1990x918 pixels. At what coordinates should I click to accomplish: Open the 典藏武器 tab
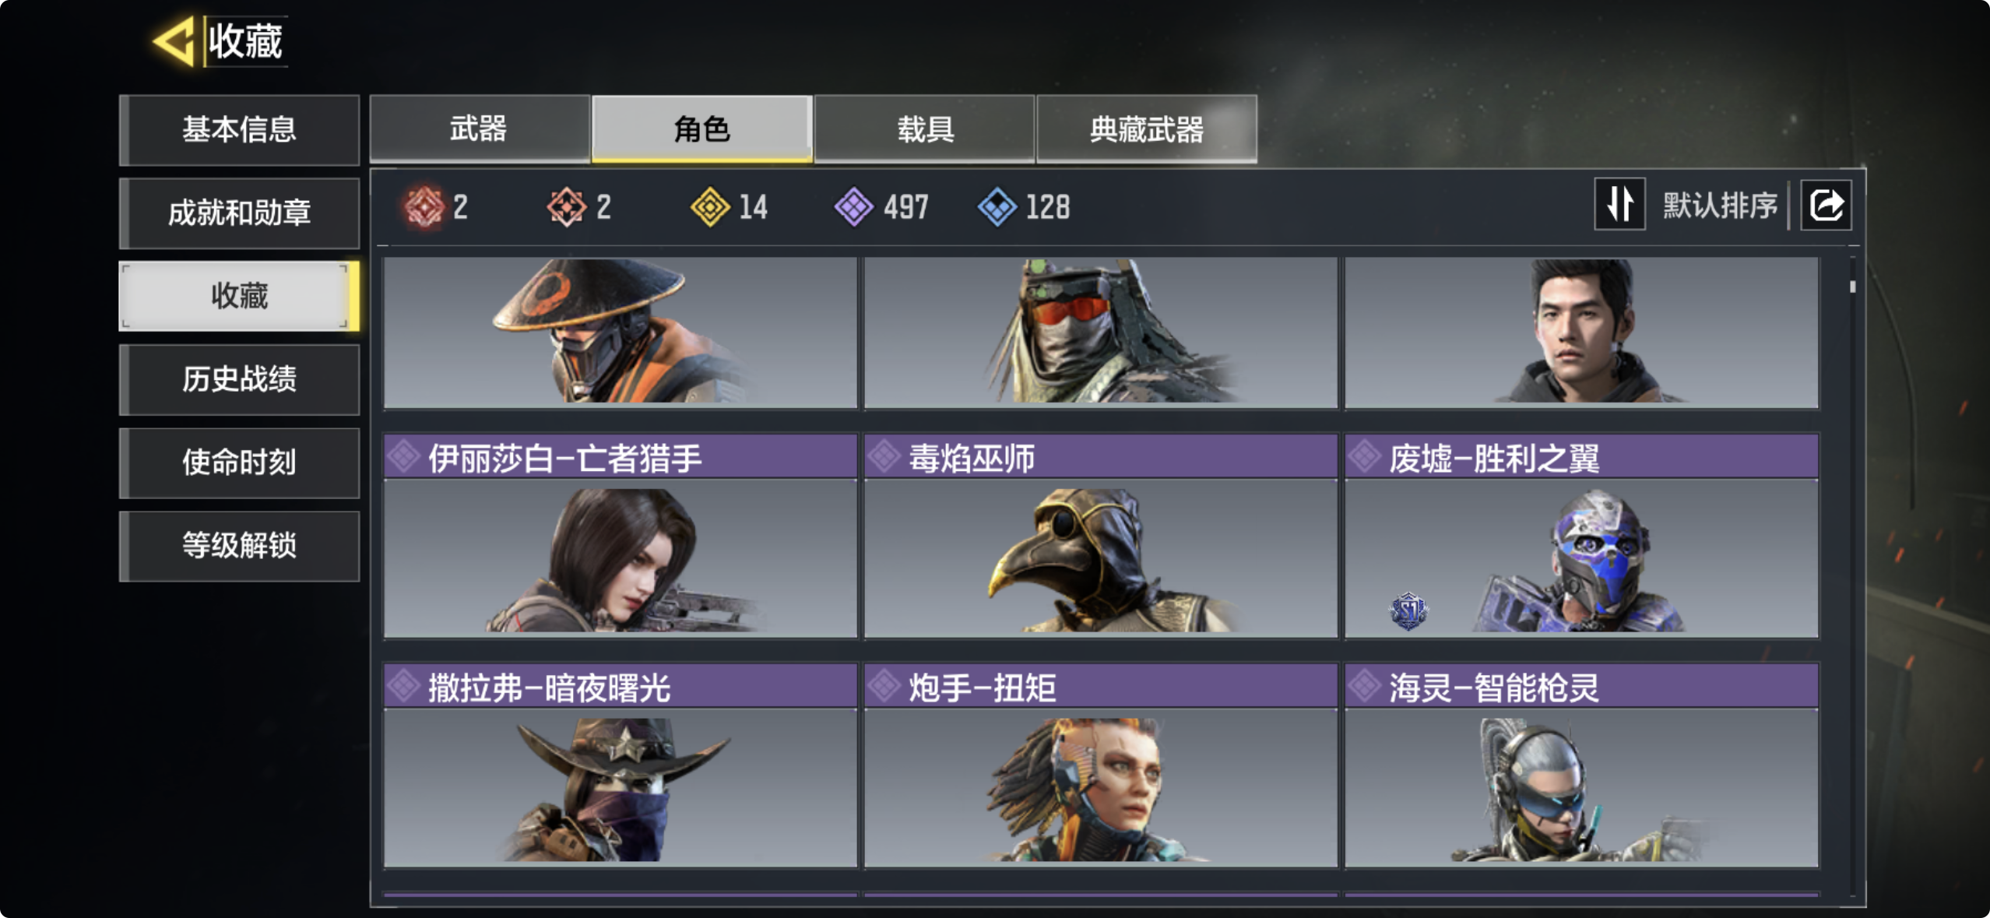(1147, 128)
